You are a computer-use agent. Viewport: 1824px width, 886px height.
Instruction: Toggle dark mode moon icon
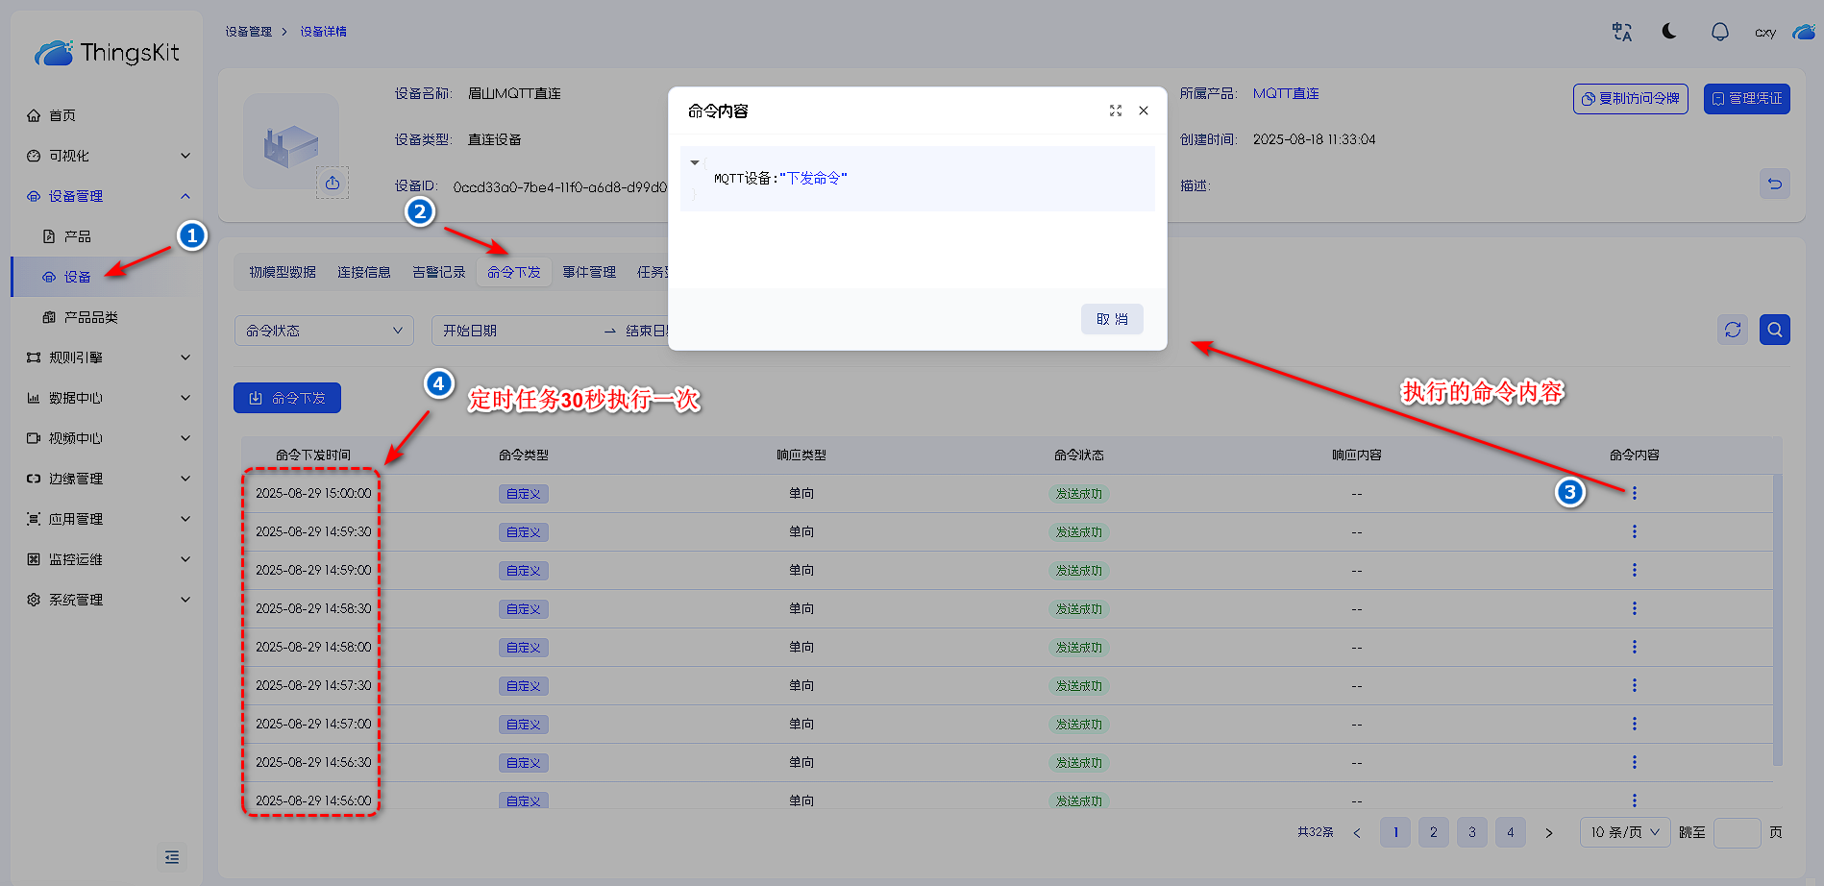(1669, 32)
